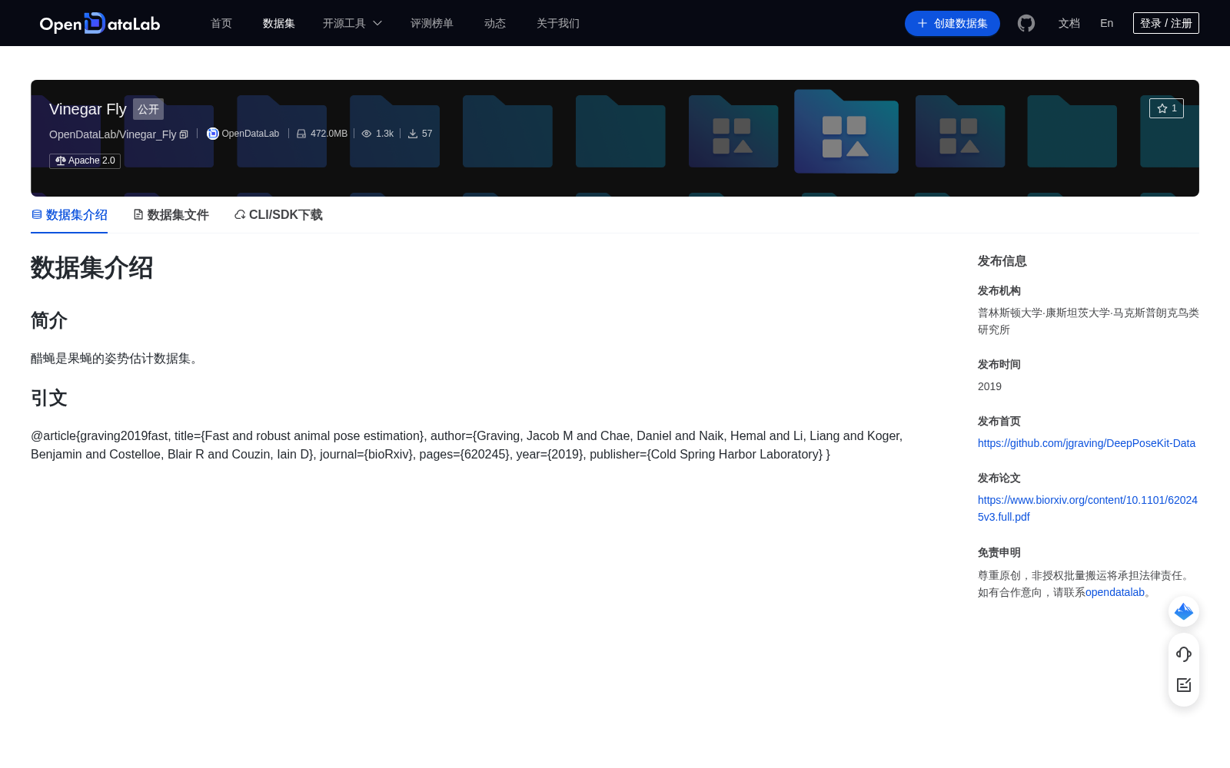The image size is (1230, 768).
Task: Click the Vinegar Fly dataset title
Action: (x=88, y=109)
